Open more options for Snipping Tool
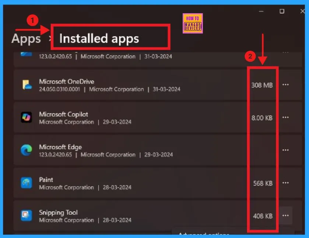This screenshot has height=238, width=309. 285,215
